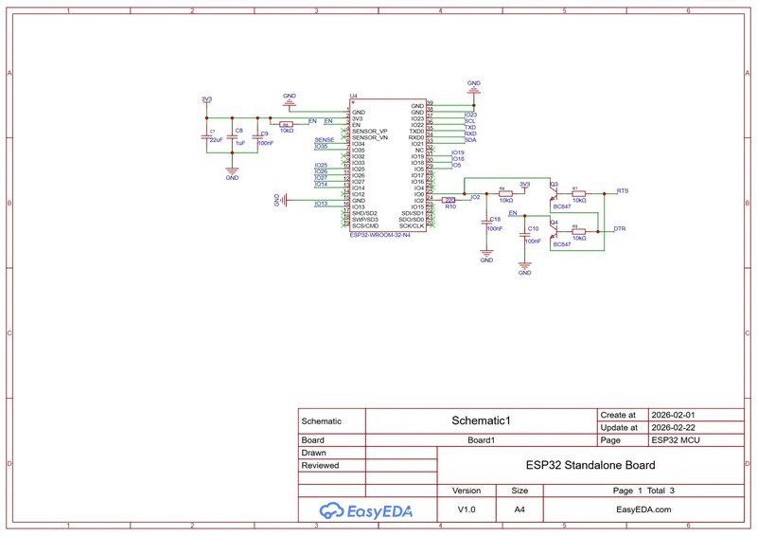Select capacitor C10 symbol
757x536 pixels.
pyautogui.click(x=524, y=235)
